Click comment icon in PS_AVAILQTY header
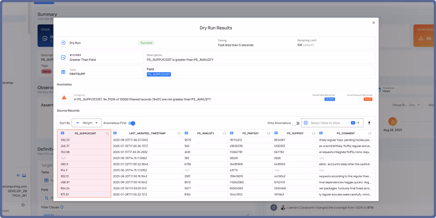 coord(186,133)
